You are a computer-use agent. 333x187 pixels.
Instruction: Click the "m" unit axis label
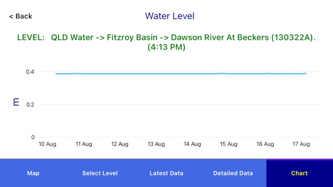click(16, 102)
